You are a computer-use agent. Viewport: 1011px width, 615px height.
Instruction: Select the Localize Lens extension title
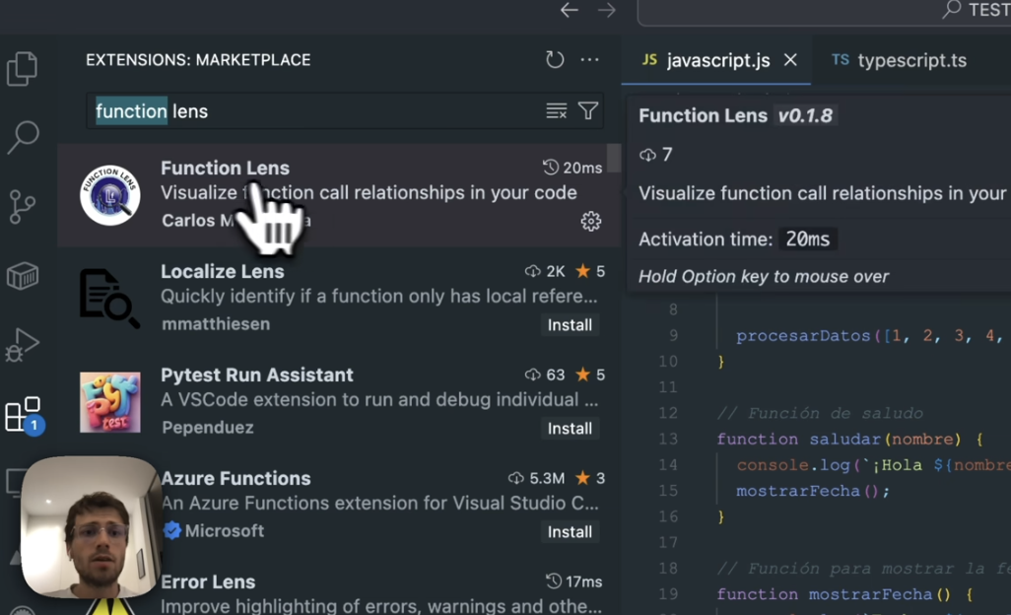tap(223, 271)
